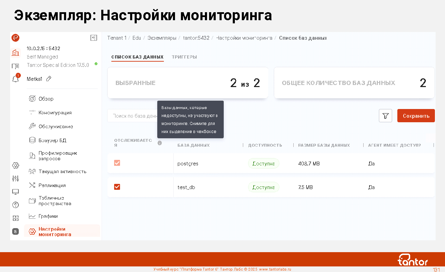Image resolution: width=445 pixels, height=272 pixels.
Task: Go to Экземпляры breadcrumb link
Action: [x=161, y=38]
